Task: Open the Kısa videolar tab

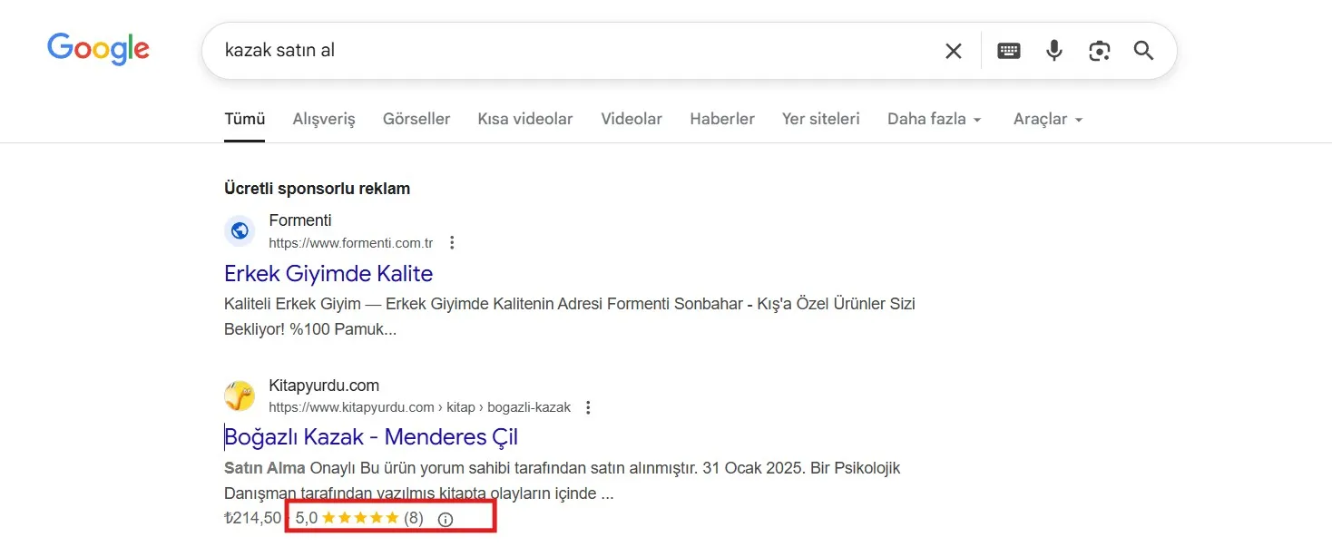Action: pyautogui.click(x=524, y=119)
